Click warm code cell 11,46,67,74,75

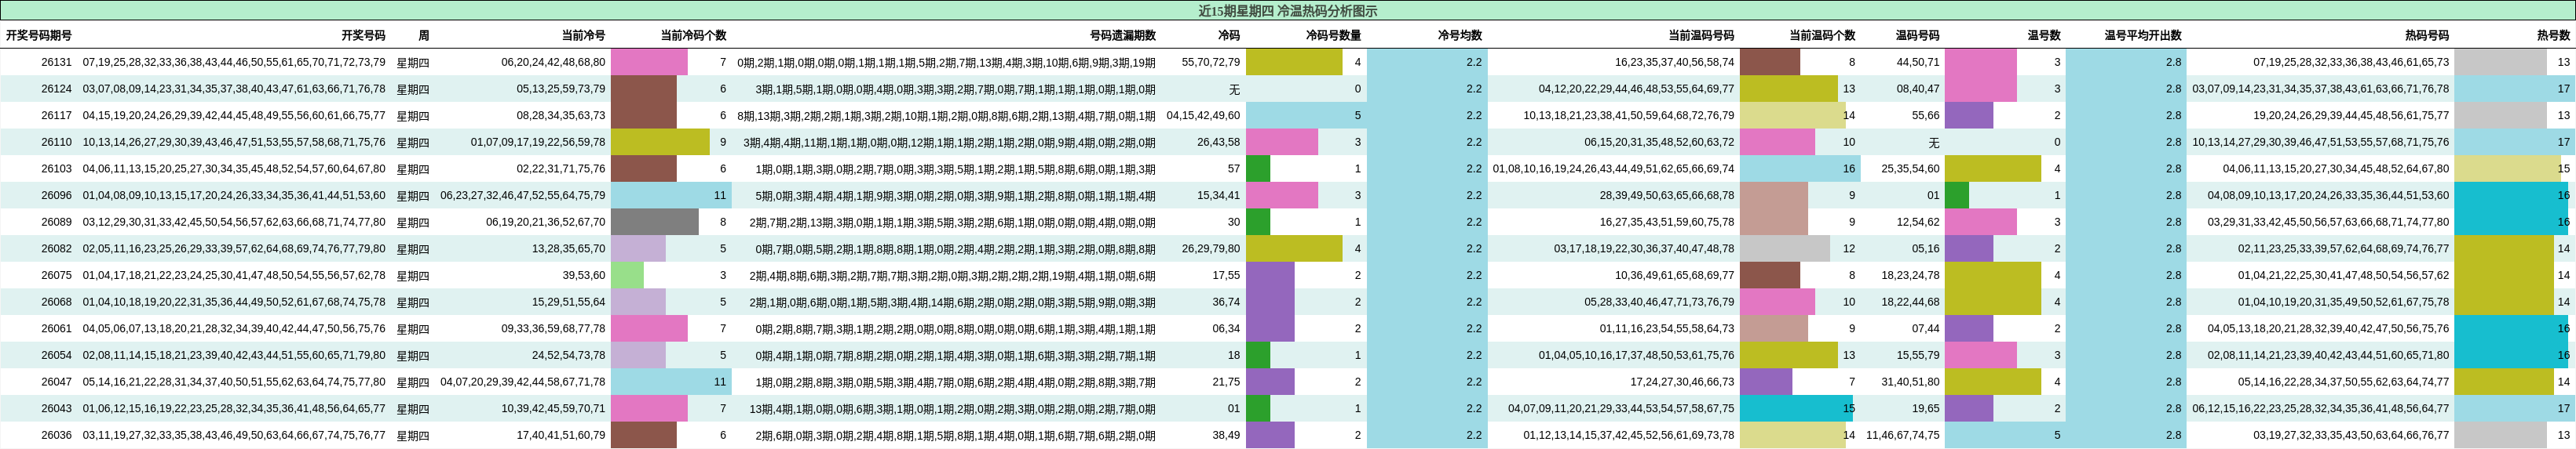[x=1903, y=435]
